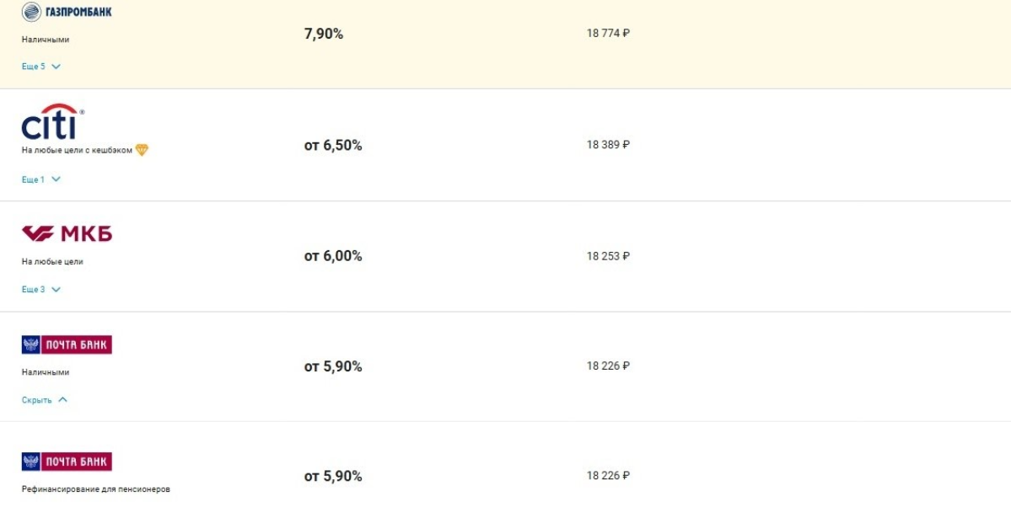Collapse Pochta Bank offers with 'Скрыть'
Viewport: 1011px width, 518px height.
[45, 400]
